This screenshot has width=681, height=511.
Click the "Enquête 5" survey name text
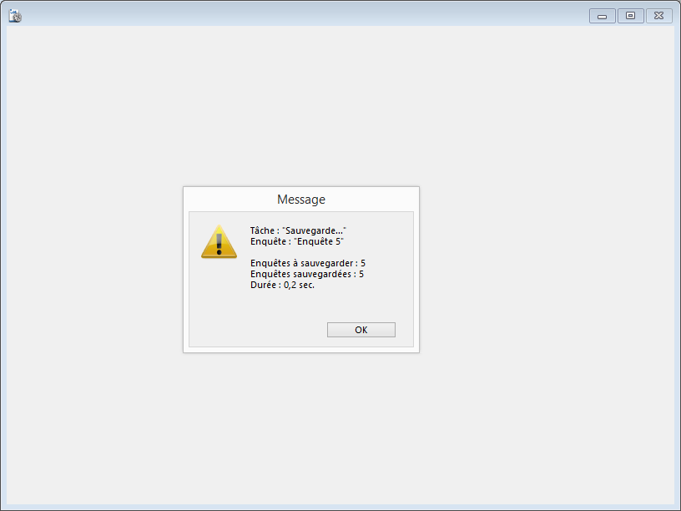tap(319, 241)
